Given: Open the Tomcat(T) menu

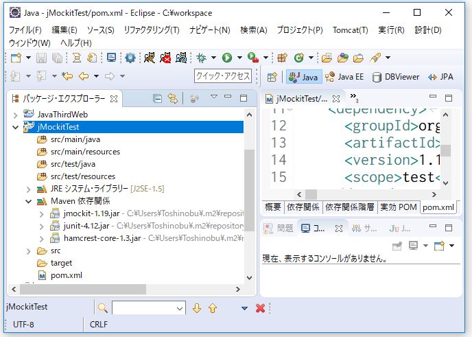Looking at the screenshot, I should click(x=351, y=30).
